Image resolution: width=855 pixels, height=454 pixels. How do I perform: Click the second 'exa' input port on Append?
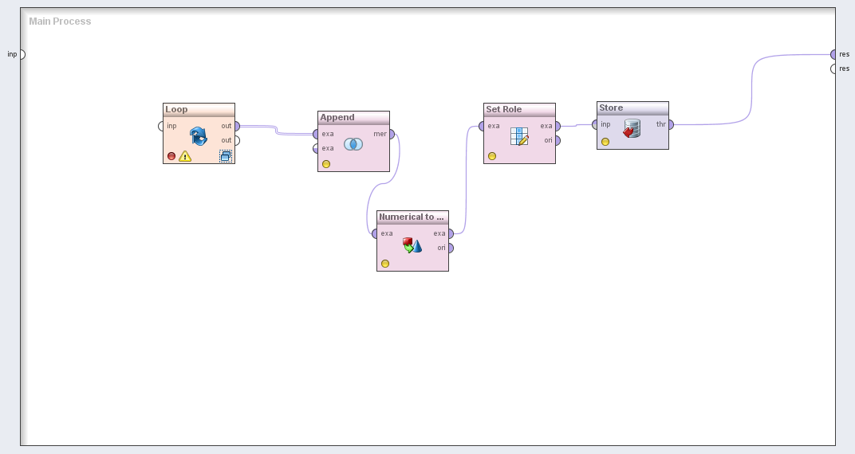tap(317, 148)
